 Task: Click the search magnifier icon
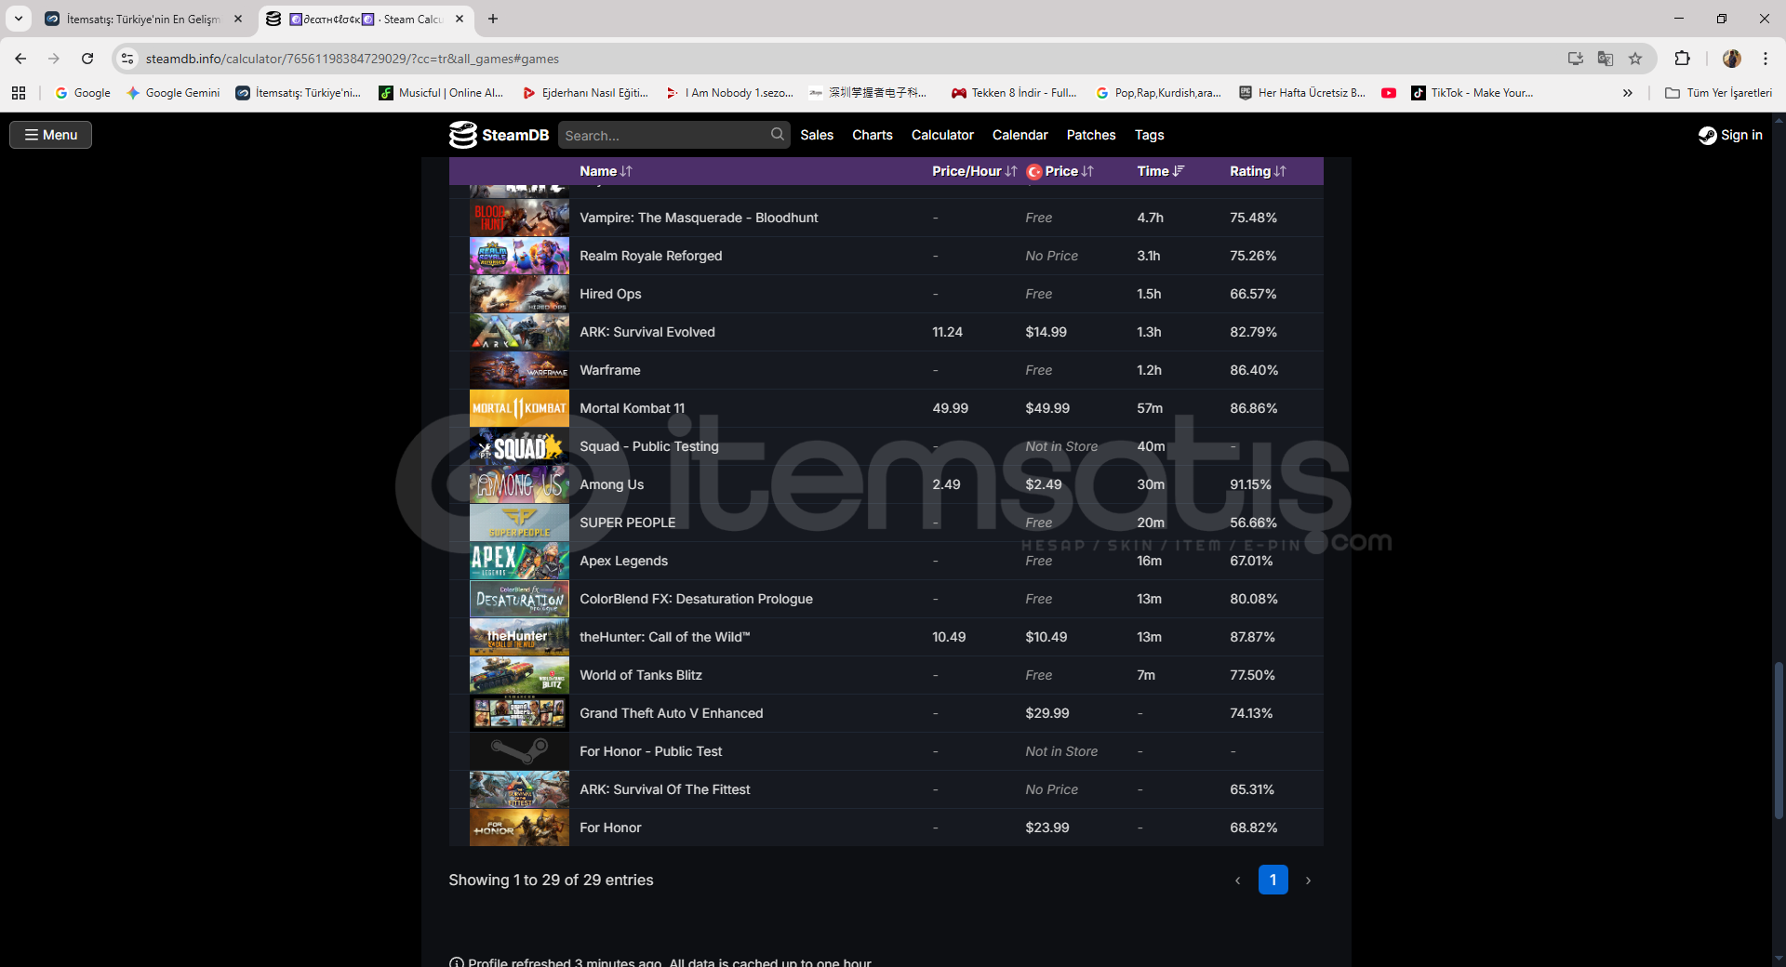777,135
